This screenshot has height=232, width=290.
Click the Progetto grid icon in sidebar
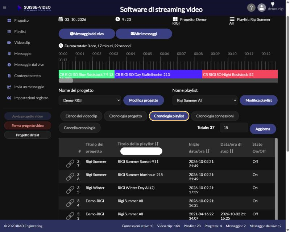9,21
